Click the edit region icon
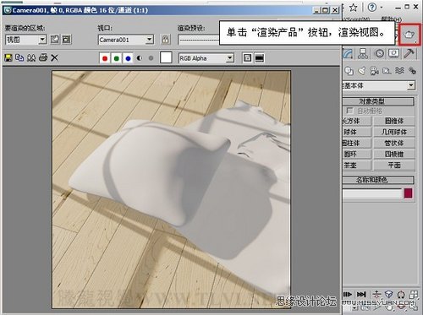Screen dimensions: 423x315 tap(55, 40)
